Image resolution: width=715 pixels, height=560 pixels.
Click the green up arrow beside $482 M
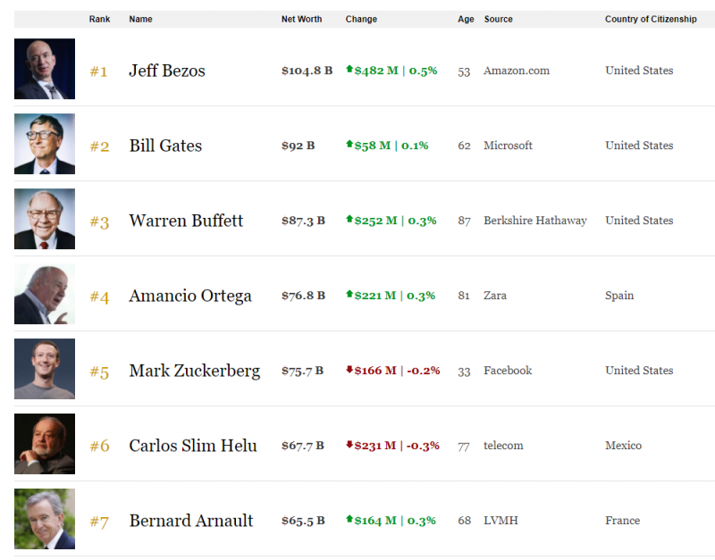point(349,70)
